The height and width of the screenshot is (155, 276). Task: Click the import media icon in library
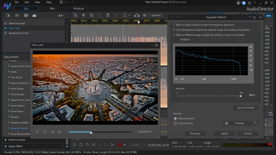click(x=8, y=15)
